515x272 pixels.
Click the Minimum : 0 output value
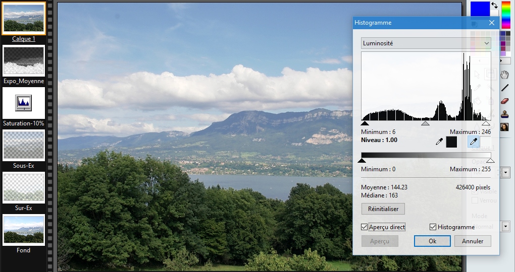(378, 169)
